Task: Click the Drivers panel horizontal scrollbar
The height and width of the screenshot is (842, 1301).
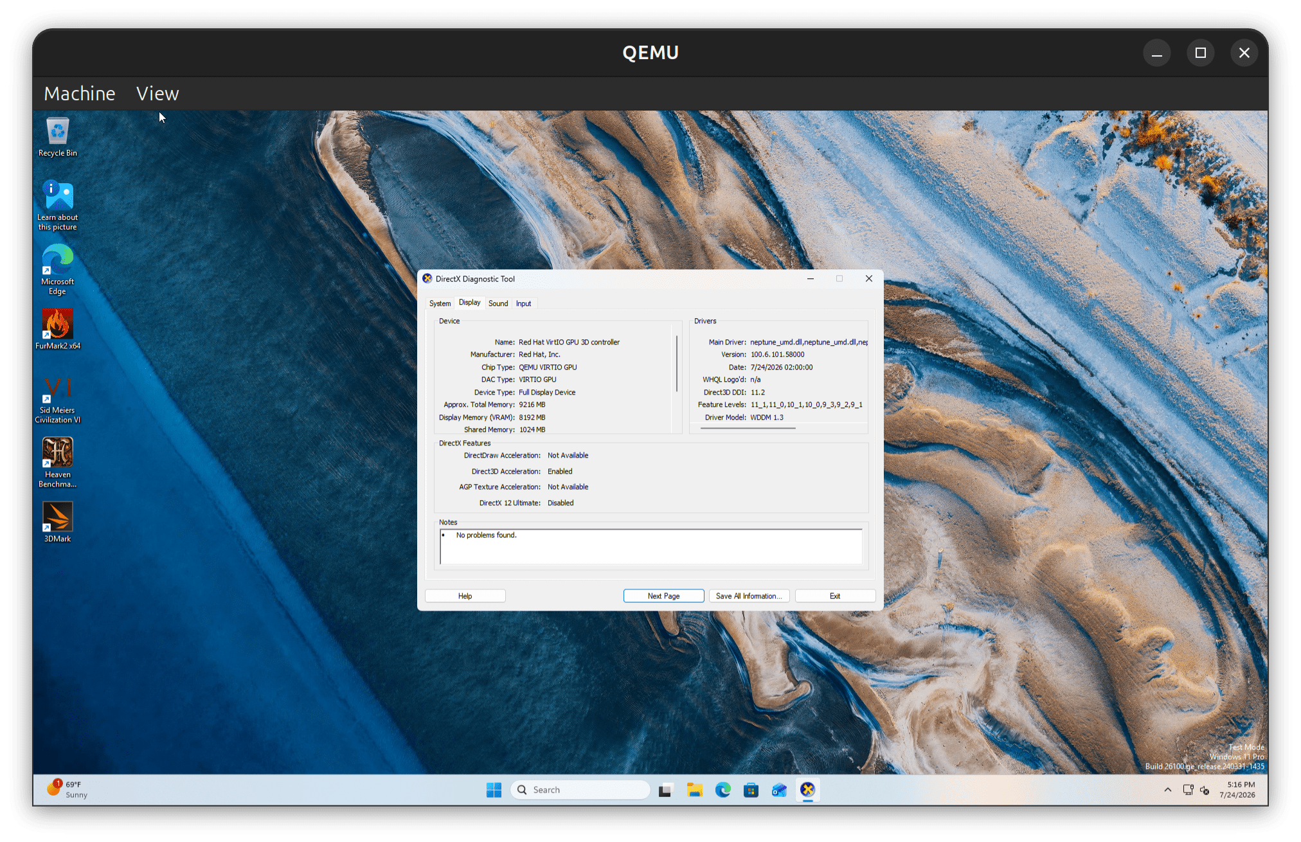Action: 748,428
